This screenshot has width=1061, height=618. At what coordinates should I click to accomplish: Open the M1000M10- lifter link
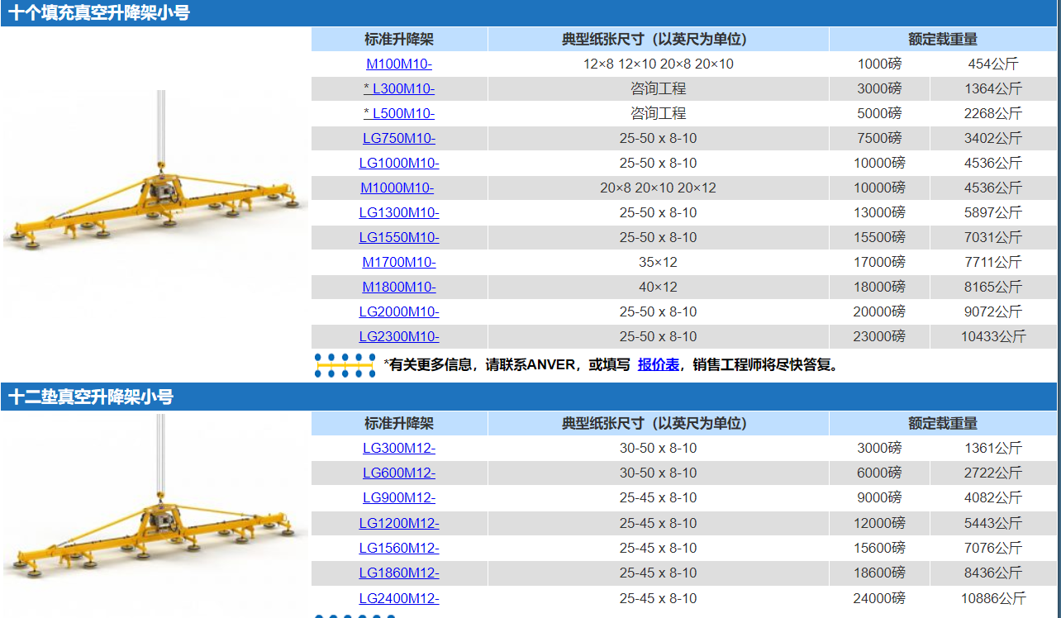tap(397, 188)
